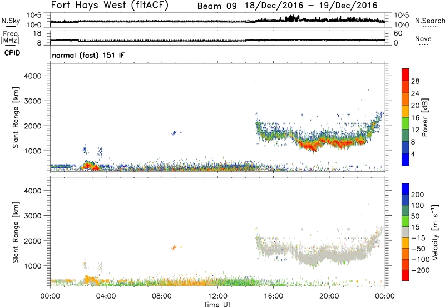The width and height of the screenshot is (445, 308).
Task: Click the blue bottom of the power colorbar
Action: 406,160
